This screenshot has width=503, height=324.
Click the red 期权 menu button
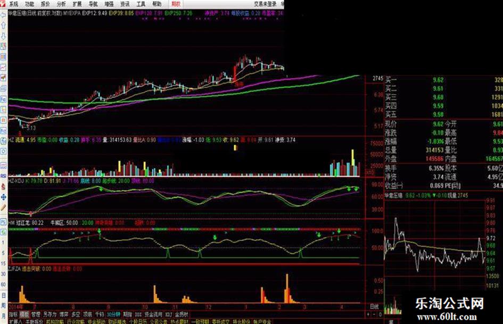click(176, 4)
